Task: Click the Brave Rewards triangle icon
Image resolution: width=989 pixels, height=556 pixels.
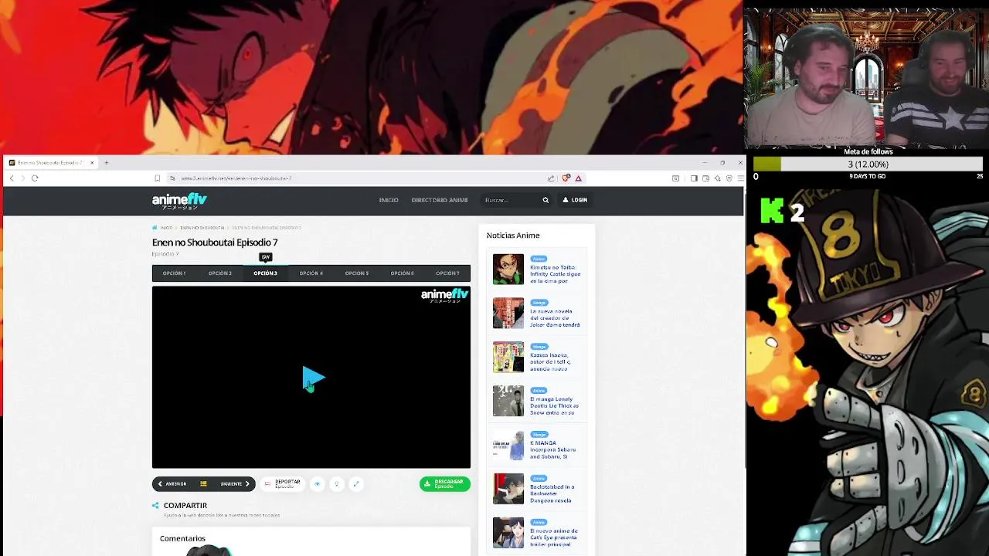Action: pyautogui.click(x=578, y=178)
